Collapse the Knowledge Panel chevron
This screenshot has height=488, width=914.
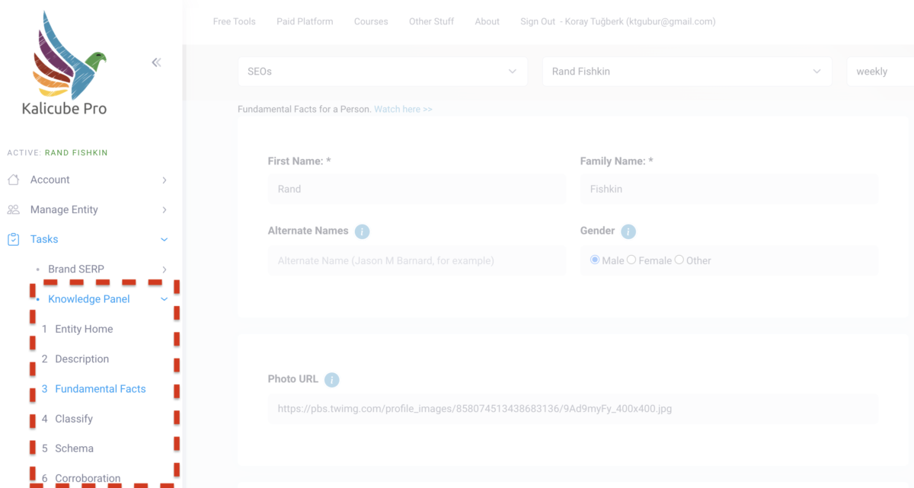point(165,299)
